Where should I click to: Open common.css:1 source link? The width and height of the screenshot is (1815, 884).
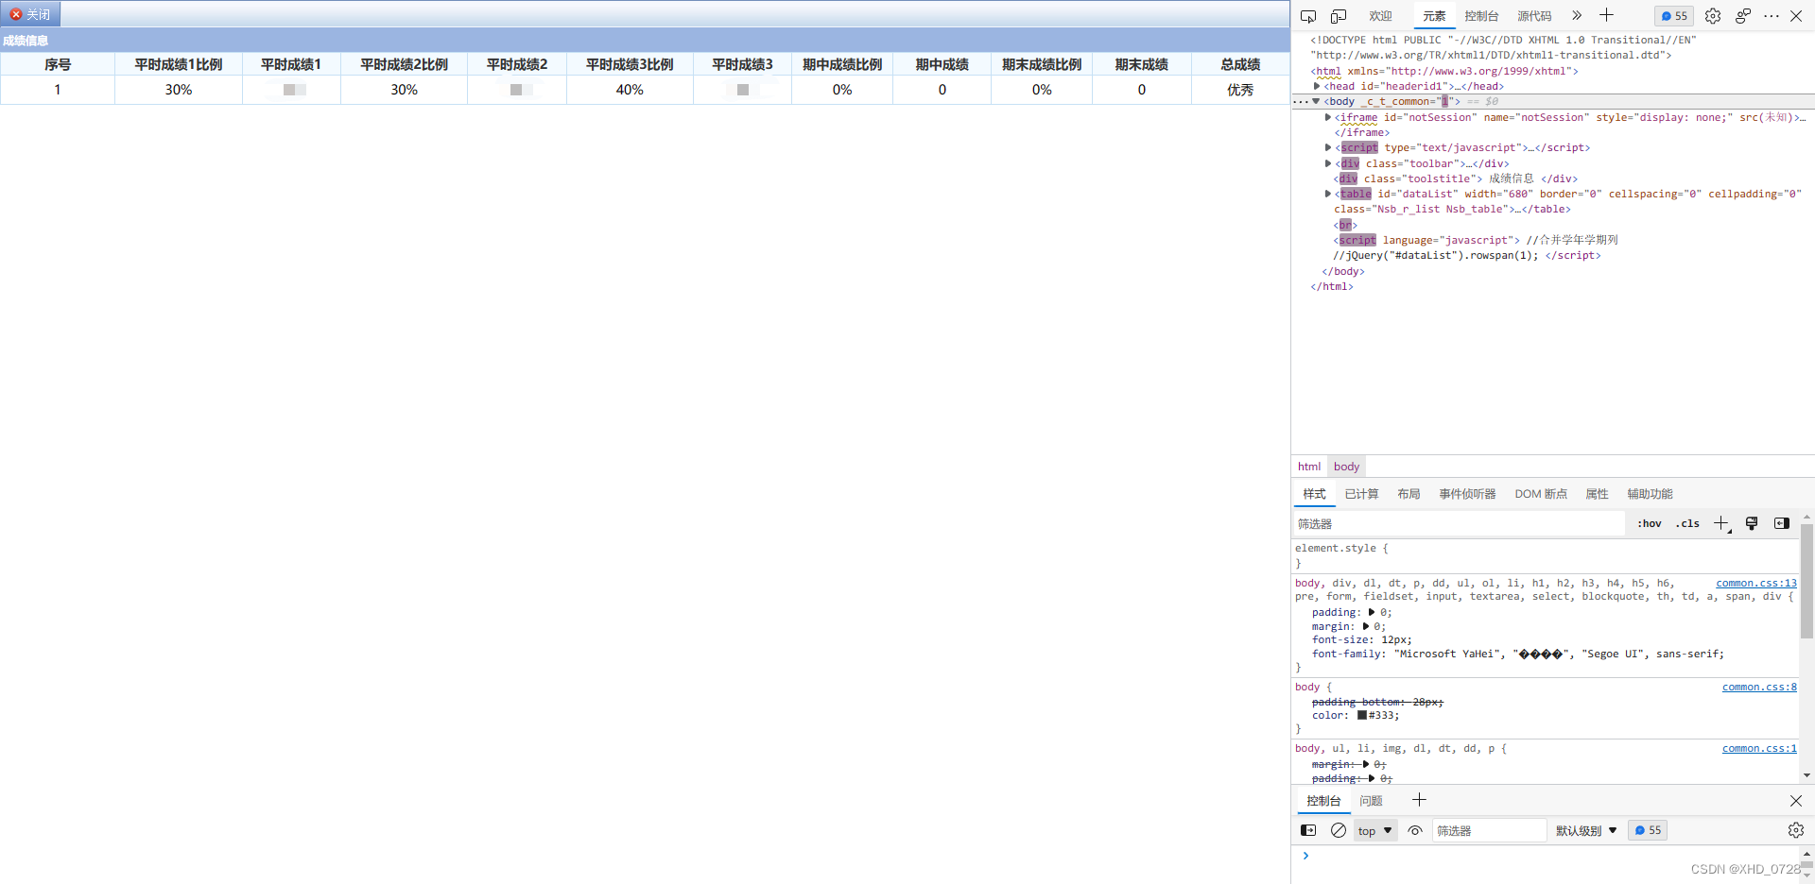1759,748
